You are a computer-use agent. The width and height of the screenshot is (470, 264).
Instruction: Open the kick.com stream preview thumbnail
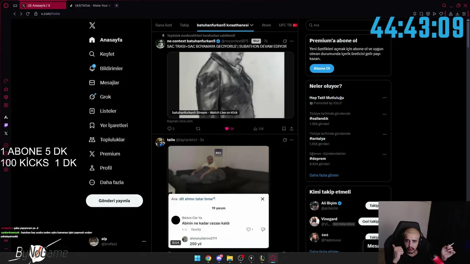click(231, 85)
